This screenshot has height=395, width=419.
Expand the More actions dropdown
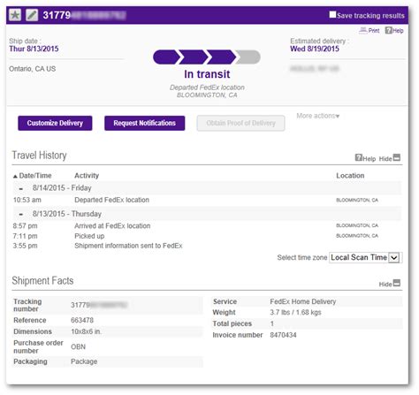coord(318,116)
